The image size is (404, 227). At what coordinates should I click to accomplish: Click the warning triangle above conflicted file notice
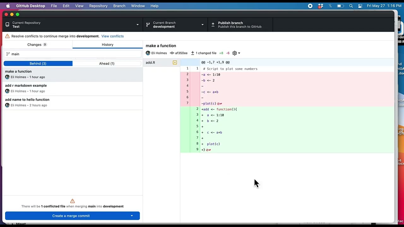(72, 201)
